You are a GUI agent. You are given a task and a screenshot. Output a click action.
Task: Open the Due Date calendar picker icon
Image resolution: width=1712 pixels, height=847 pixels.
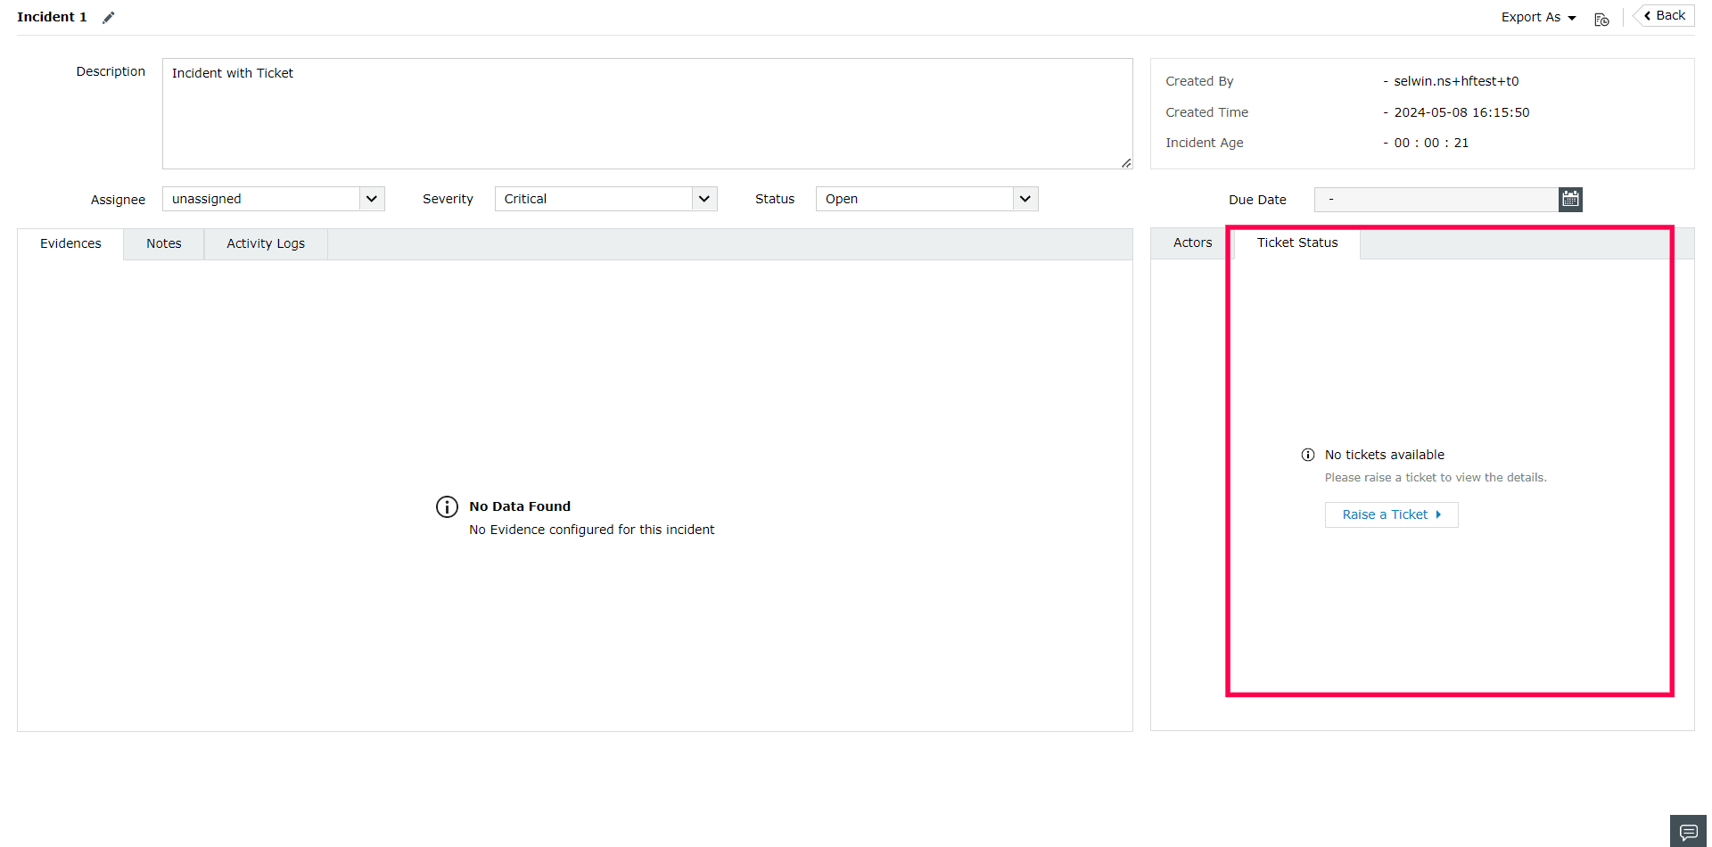coord(1569,199)
